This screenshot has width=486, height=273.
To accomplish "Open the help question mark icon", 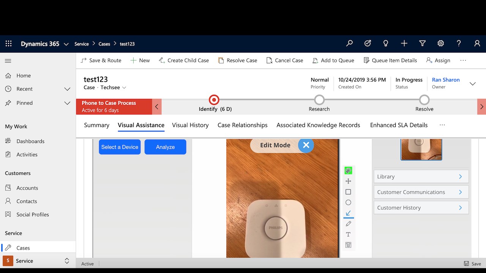I will tap(459, 44).
